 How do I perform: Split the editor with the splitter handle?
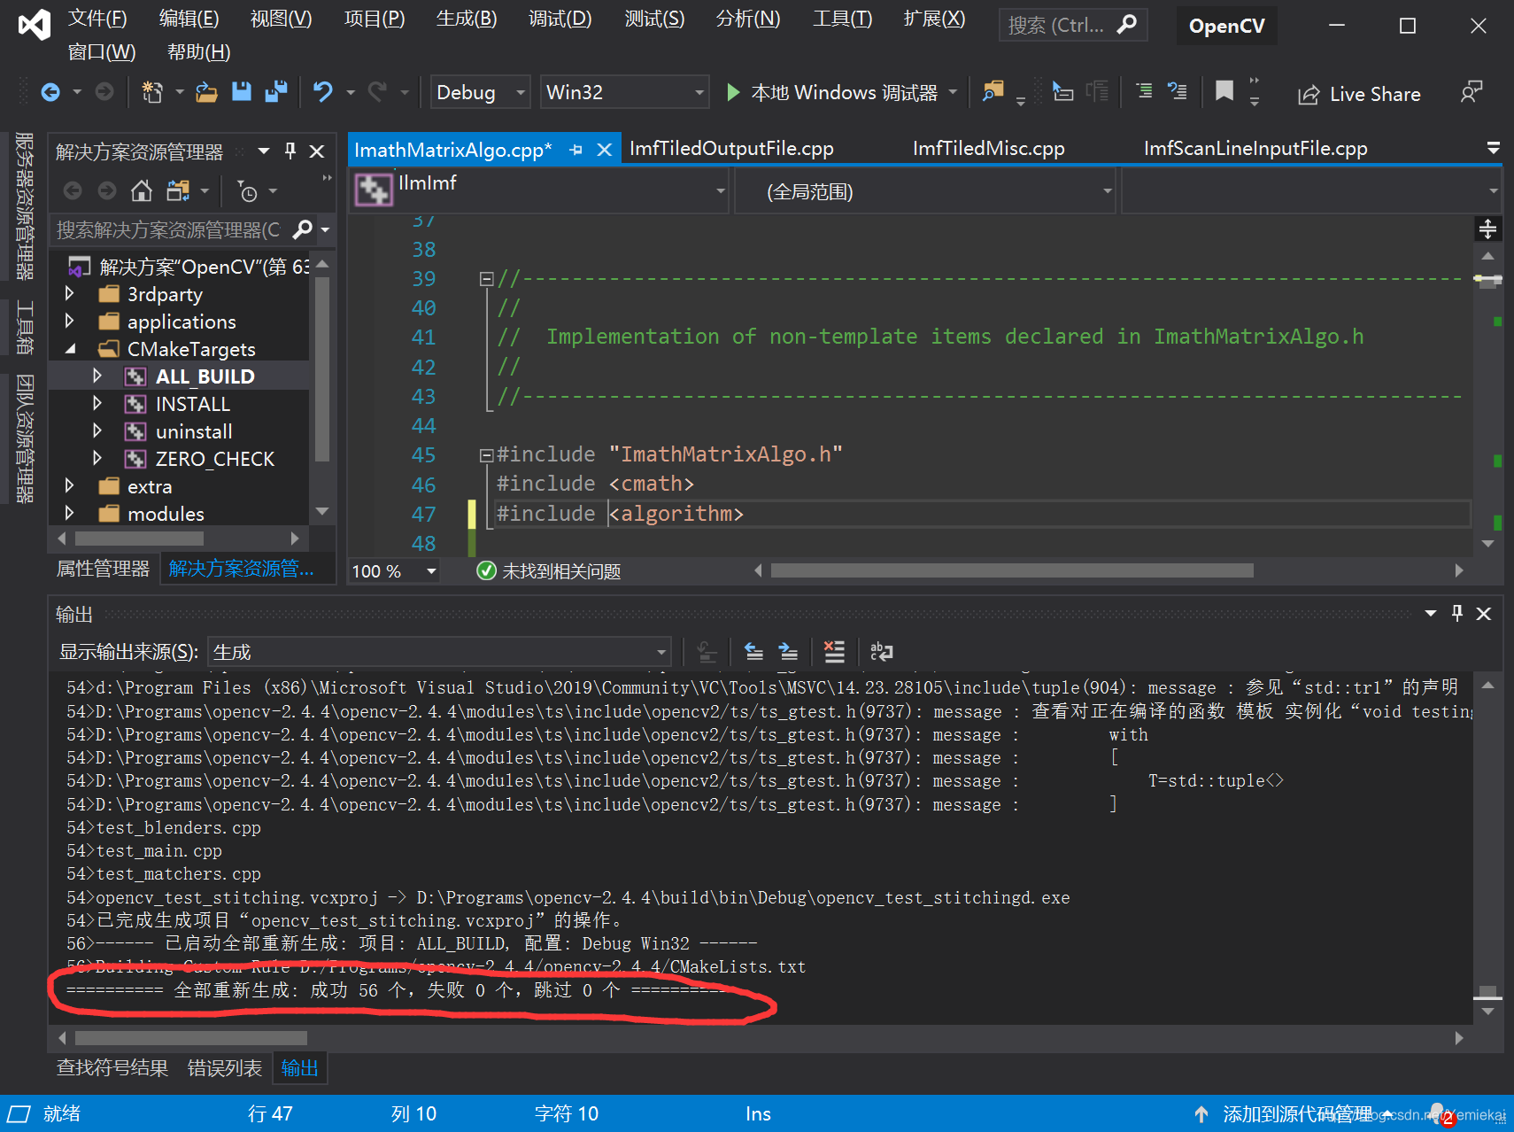pos(1487,229)
